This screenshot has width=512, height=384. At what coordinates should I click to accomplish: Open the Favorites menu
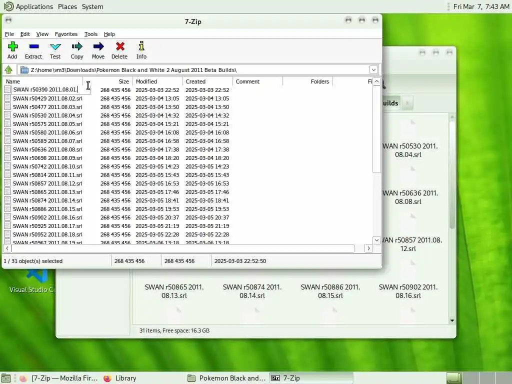coord(66,34)
